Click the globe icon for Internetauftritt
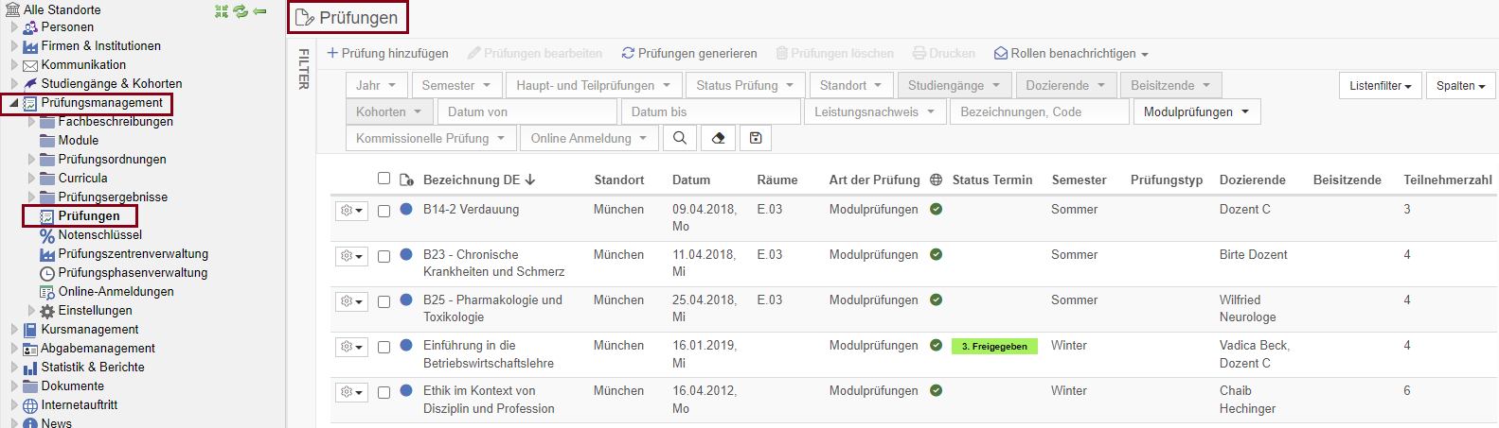Screen dimensions: 1499x428 tap(30, 405)
